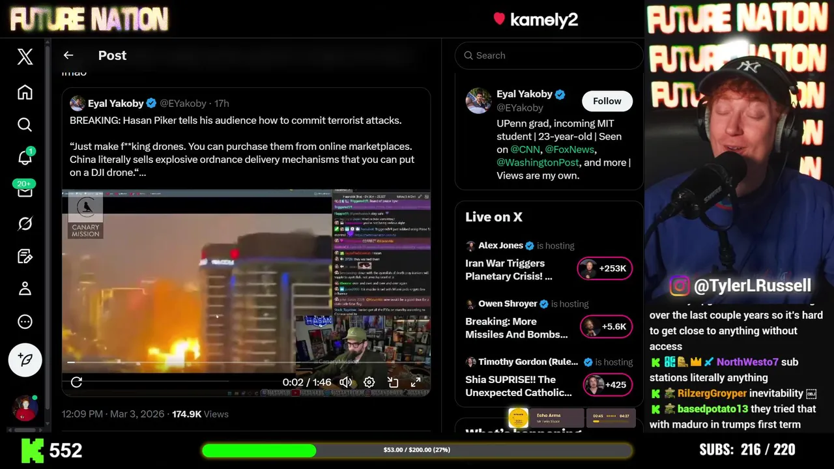Toggle fullscreen on the video player
834x469 pixels.
pos(416,382)
